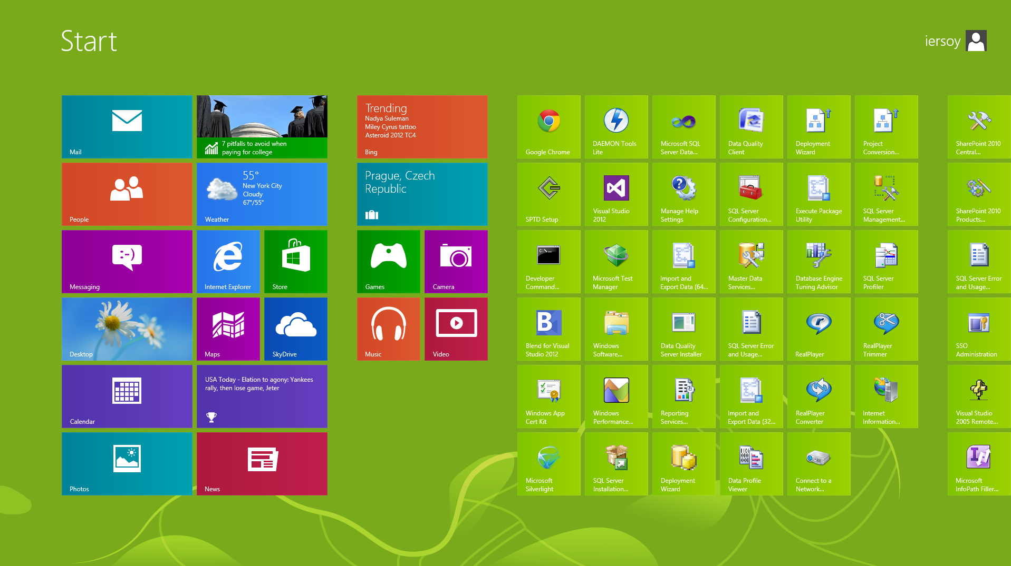1011x566 pixels.
Task: Launch SkyDrive tile
Action: 296,329
